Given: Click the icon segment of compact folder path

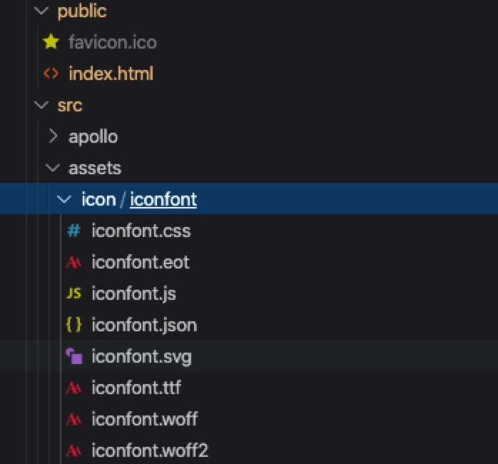Looking at the screenshot, I should coord(98,199).
